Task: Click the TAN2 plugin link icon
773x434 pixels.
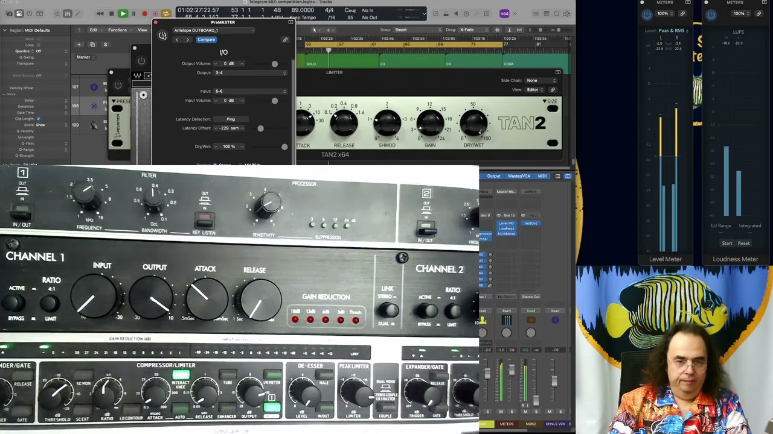Action: click(x=552, y=89)
